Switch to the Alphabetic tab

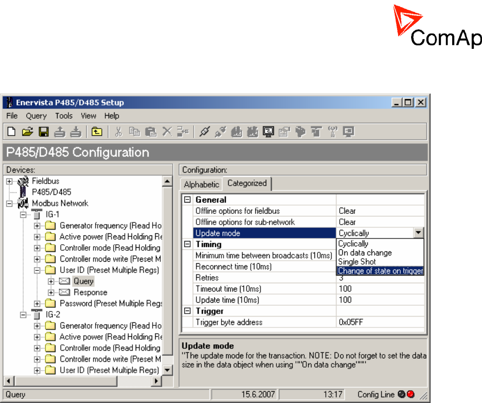pyautogui.click(x=201, y=185)
